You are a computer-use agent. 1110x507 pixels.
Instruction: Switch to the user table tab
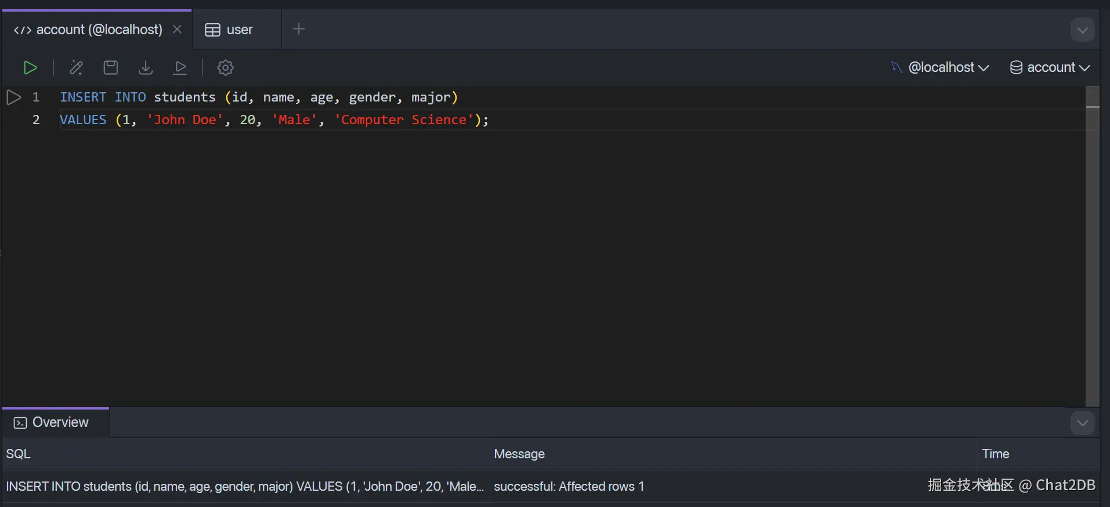[229, 30]
